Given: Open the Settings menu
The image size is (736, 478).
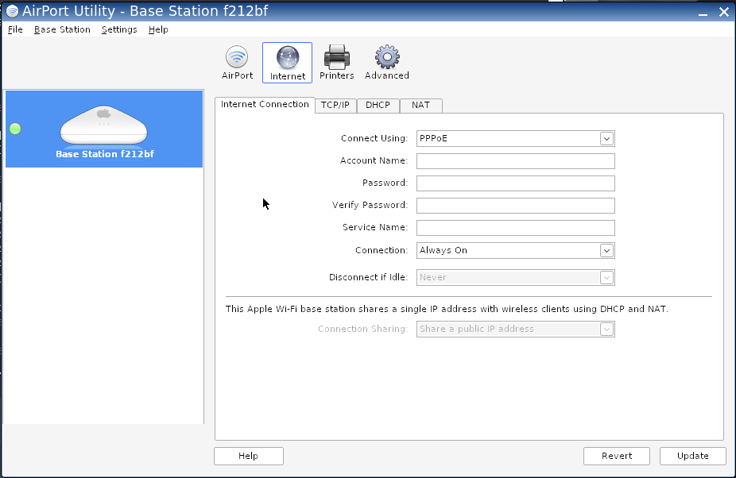Looking at the screenshot, I should coord(119,29).
